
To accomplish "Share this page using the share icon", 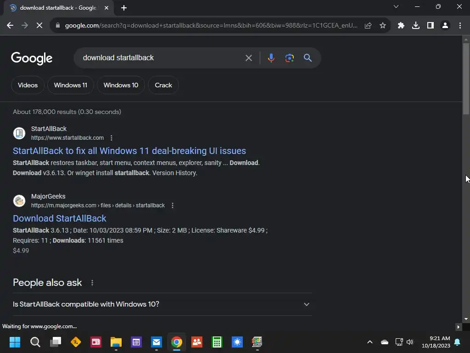I will coord(368,26).
